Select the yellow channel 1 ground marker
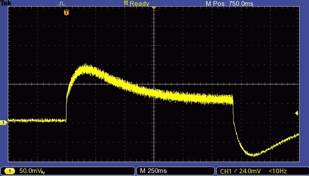The height and width of the screenshot is (176, 309). [x=3, y=123]
